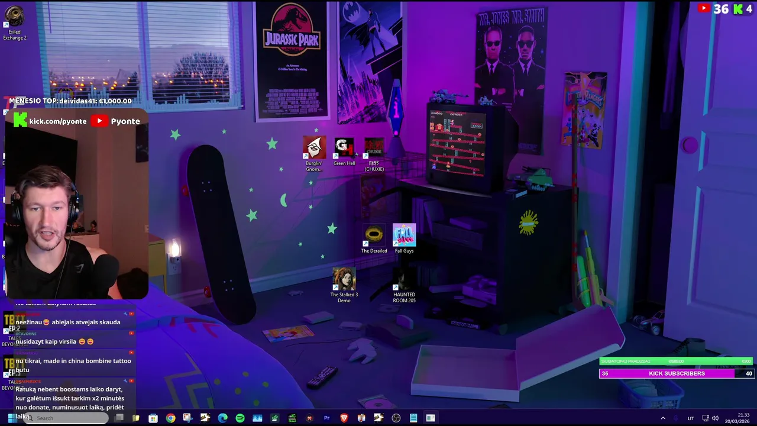Show hidden system tray icons
The width and height of the screenshot is (757, 426).
click(x=662, y=418)
